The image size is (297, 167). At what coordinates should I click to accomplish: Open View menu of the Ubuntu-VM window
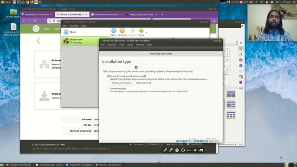pyautogui.click(x=122, y=45)
